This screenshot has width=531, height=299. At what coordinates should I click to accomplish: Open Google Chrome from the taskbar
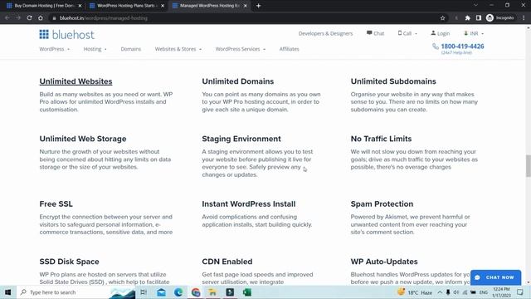pos(196,292)
